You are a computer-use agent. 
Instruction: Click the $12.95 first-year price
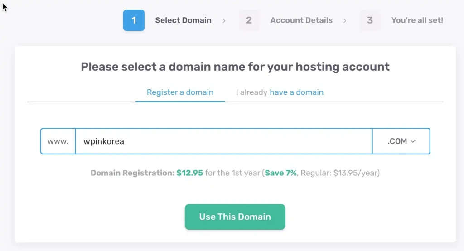click(189, 173)
